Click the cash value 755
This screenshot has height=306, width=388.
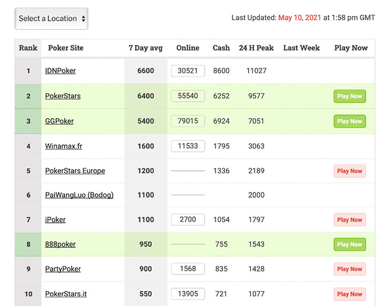click(221, 244)
